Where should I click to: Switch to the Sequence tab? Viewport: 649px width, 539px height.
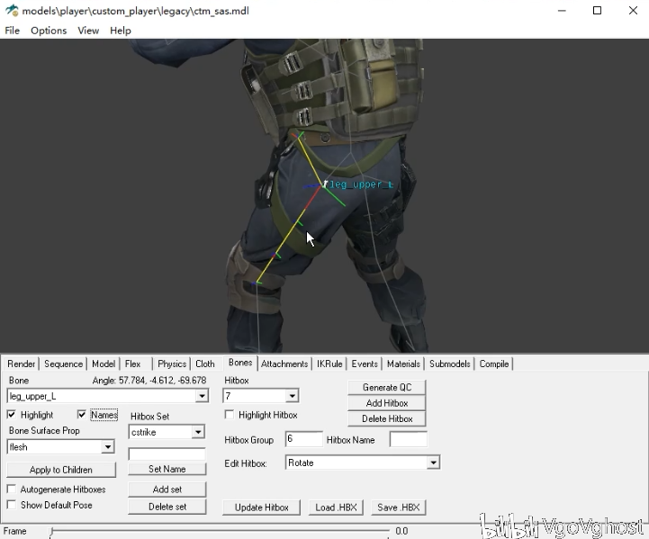pyautogui.click(x=63, y=364)
